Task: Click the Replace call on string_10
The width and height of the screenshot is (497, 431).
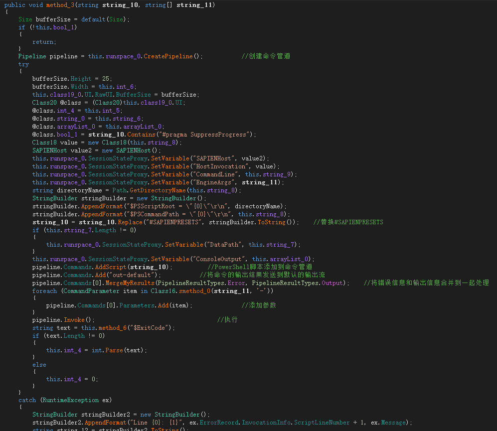Action: (x=129, y=222)
